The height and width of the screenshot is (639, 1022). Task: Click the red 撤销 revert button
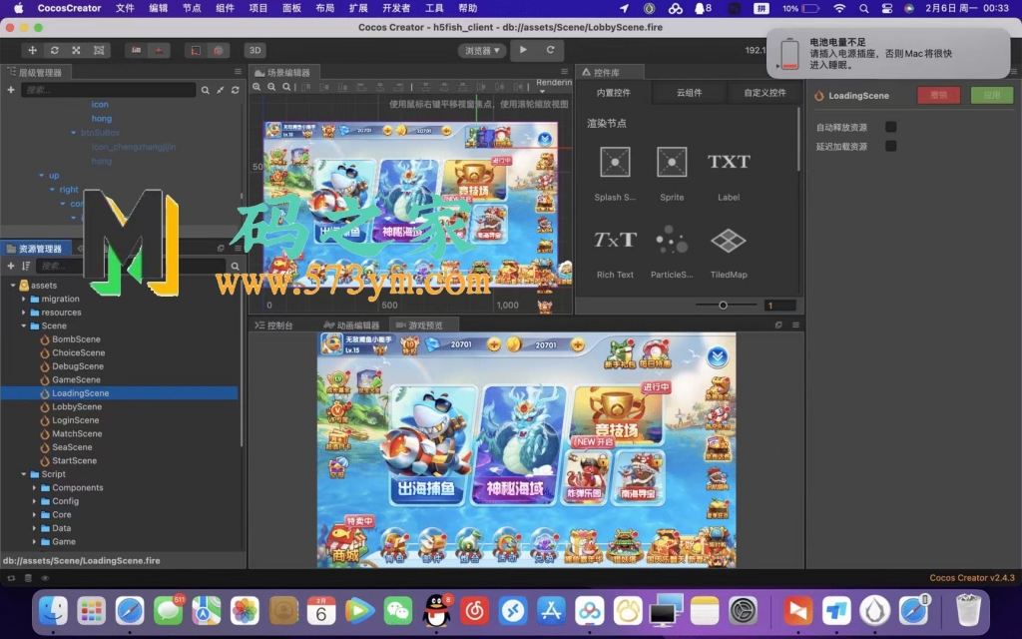click(938, 95)
